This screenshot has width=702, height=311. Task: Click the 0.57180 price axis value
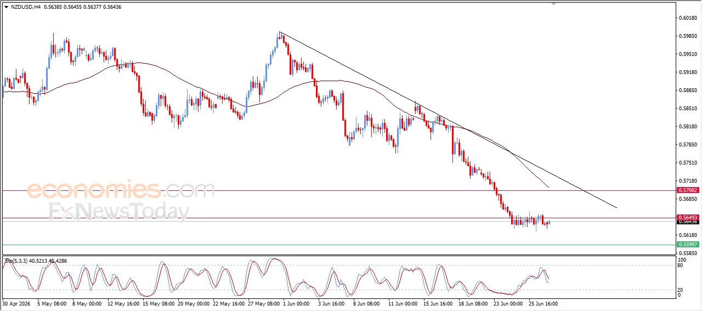pyautogui.click(x=688, y=180)
